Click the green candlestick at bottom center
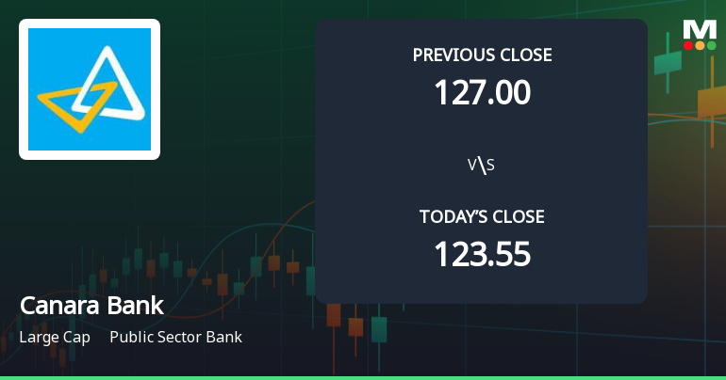Screen dimensions: 726x380 [x=378, y=328]
